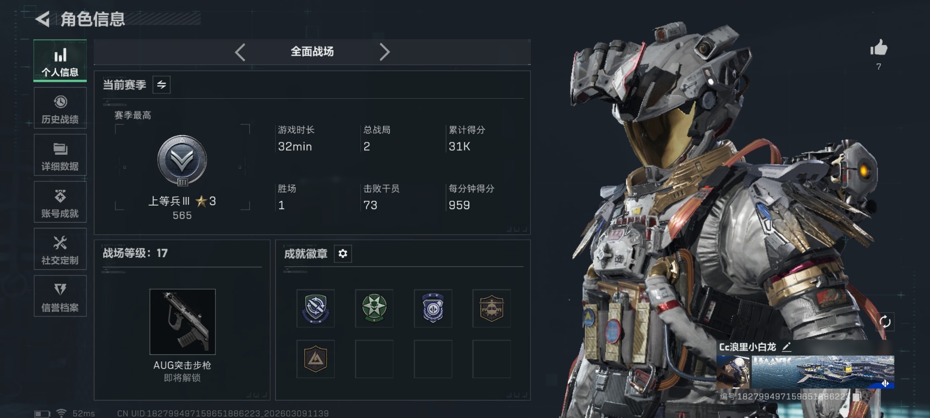The height and width of the screenshot is (418, 930).
Task: Select the 详细数据 folder icon tab
Action: [60, 155]
